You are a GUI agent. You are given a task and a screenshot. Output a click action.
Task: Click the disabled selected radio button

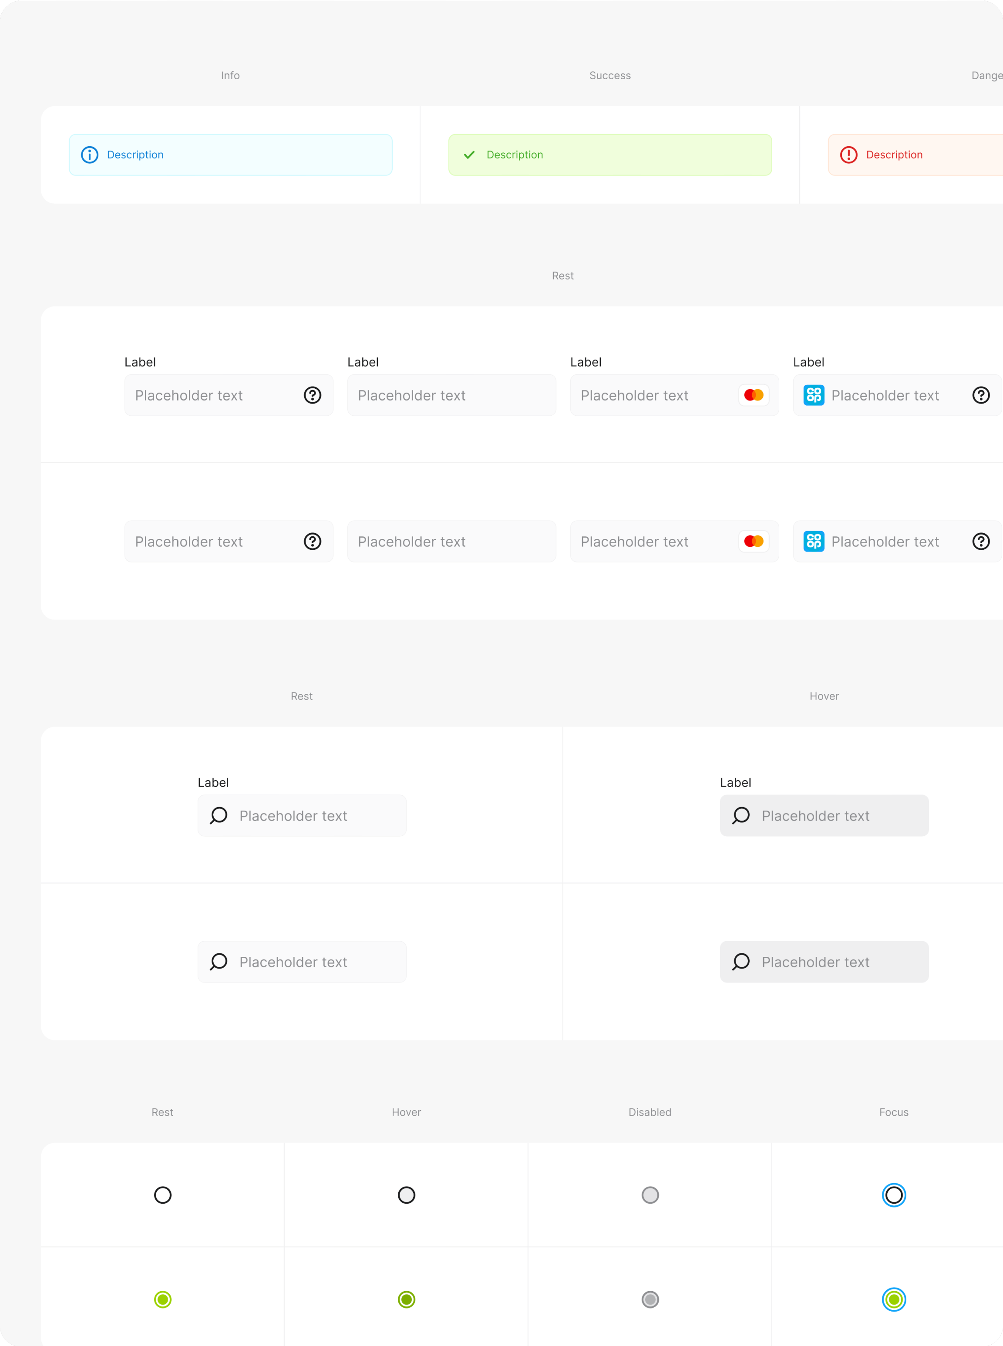click(x=650, y=1299)
